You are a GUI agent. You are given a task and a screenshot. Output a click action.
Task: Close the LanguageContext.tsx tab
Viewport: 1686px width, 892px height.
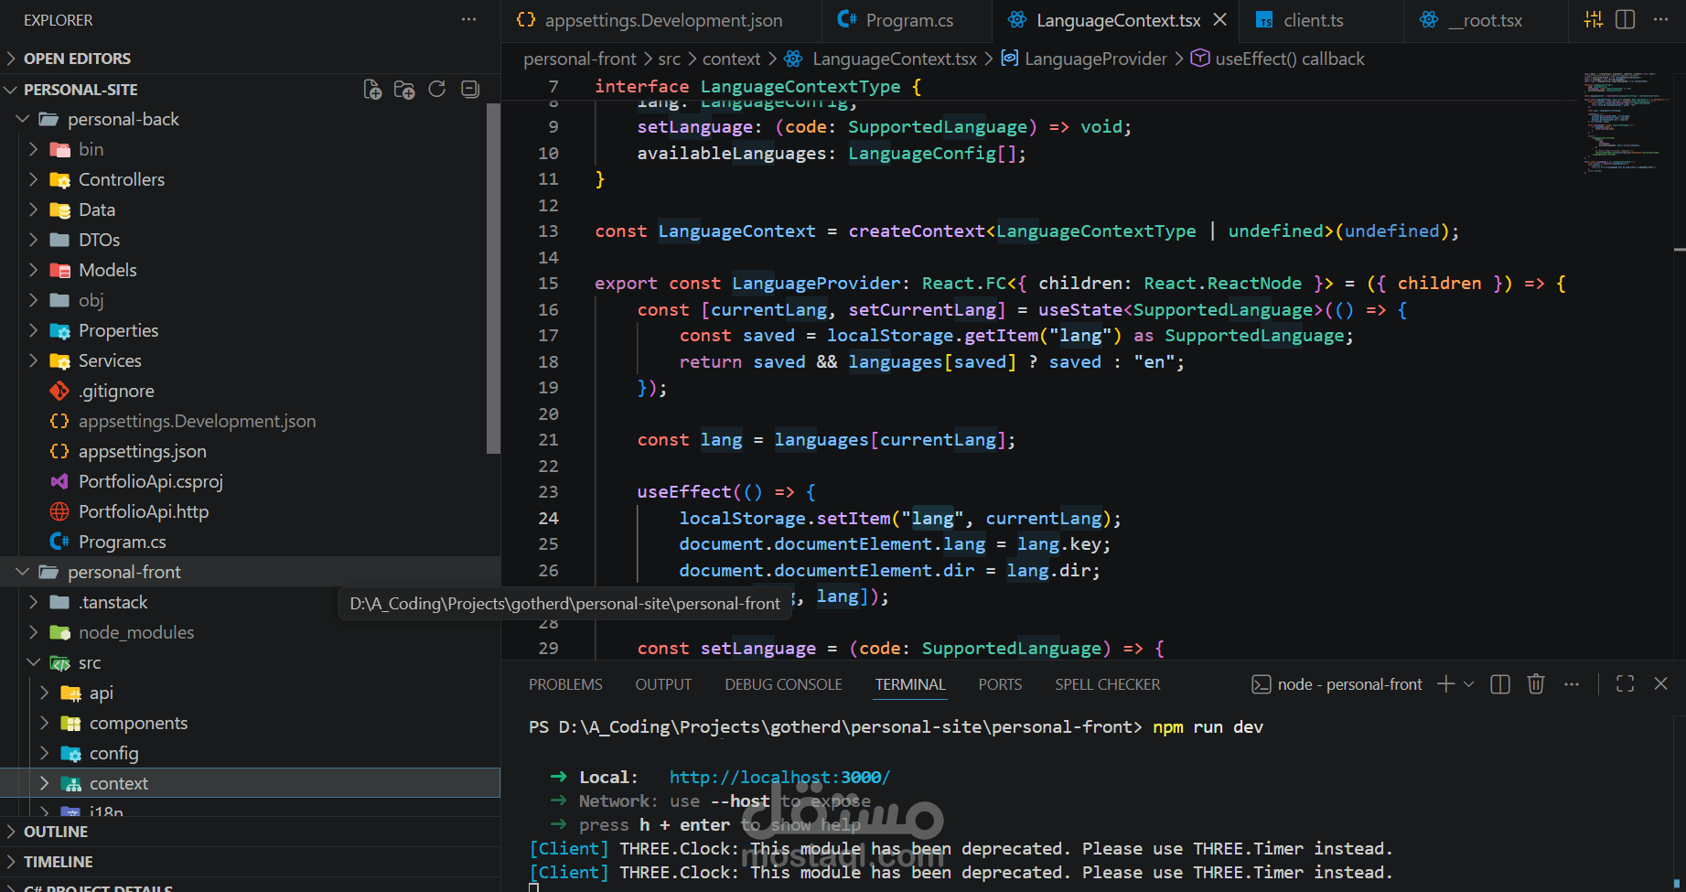point(1219,19)
